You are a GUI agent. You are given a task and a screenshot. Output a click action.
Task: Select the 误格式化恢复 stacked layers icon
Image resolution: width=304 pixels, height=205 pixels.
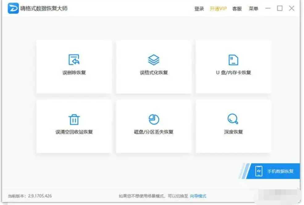[154, 60]
